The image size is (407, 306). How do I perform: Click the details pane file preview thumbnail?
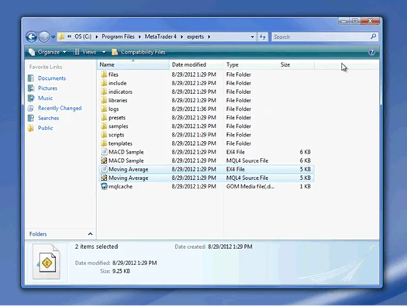46,262
